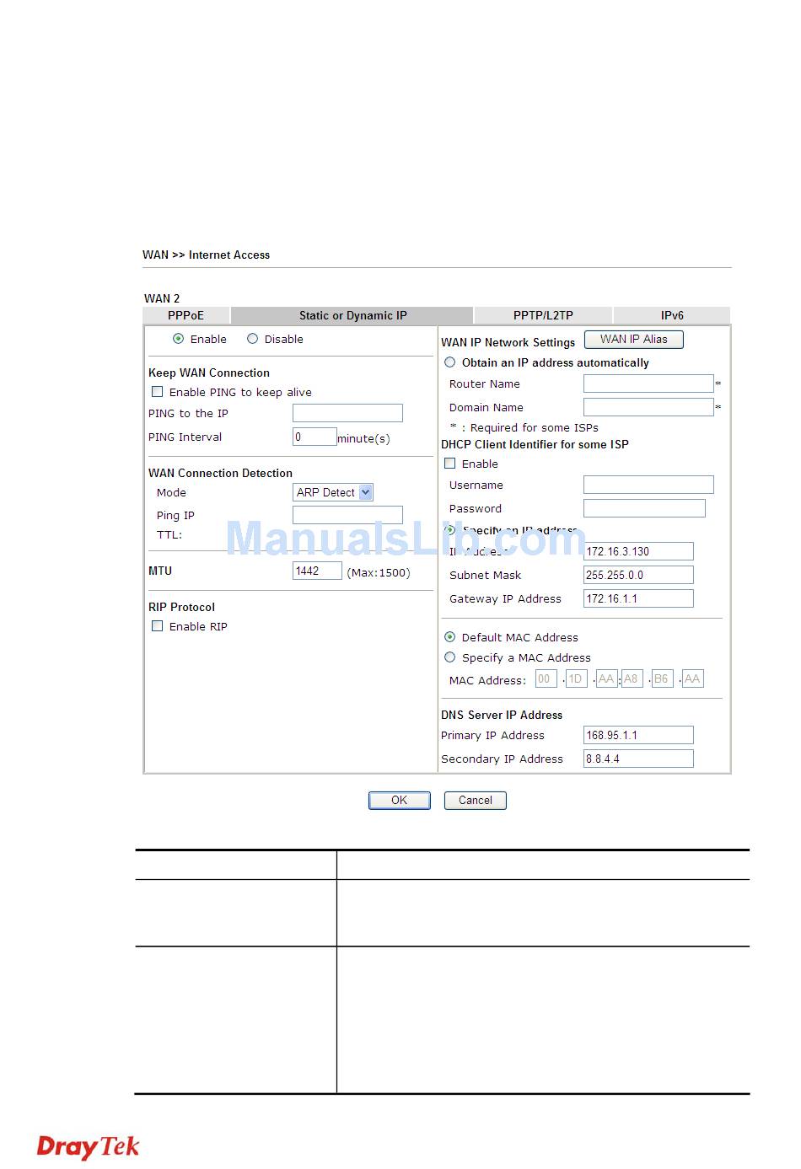The width and height of the screenshot is (801, 1169).
Task: Tick the Enable RIP checkbox
Action: [157, 626]
